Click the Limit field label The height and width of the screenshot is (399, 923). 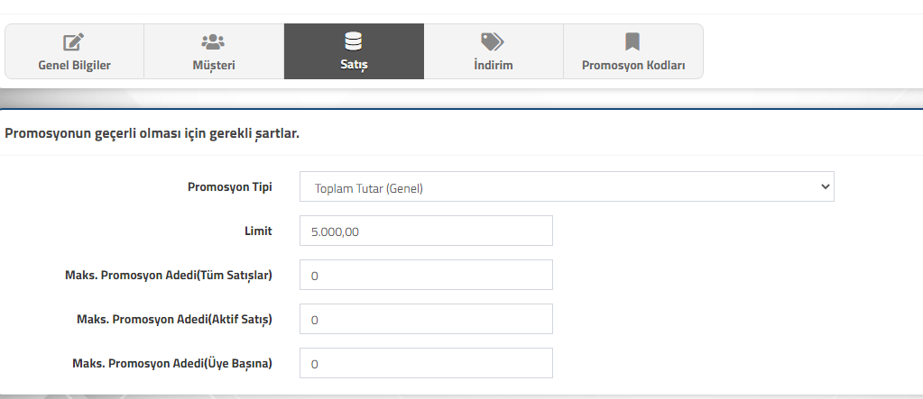click(258, 231)
